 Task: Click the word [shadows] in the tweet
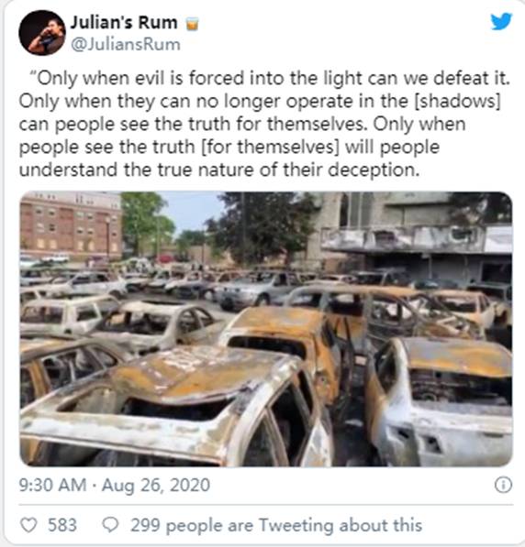point(457,101)
